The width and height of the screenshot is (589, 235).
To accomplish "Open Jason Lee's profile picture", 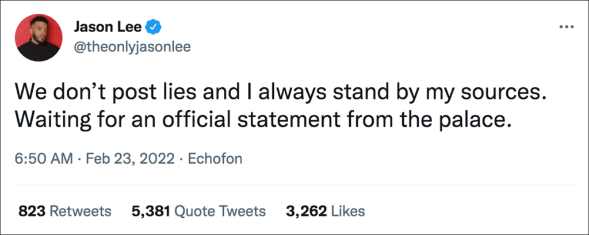I will pos(39,38).
